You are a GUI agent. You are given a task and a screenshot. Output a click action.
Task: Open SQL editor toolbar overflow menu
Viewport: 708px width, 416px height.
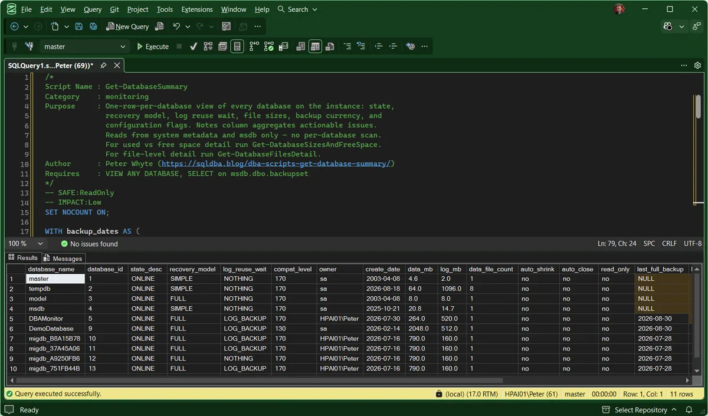[x=425, y=46]
